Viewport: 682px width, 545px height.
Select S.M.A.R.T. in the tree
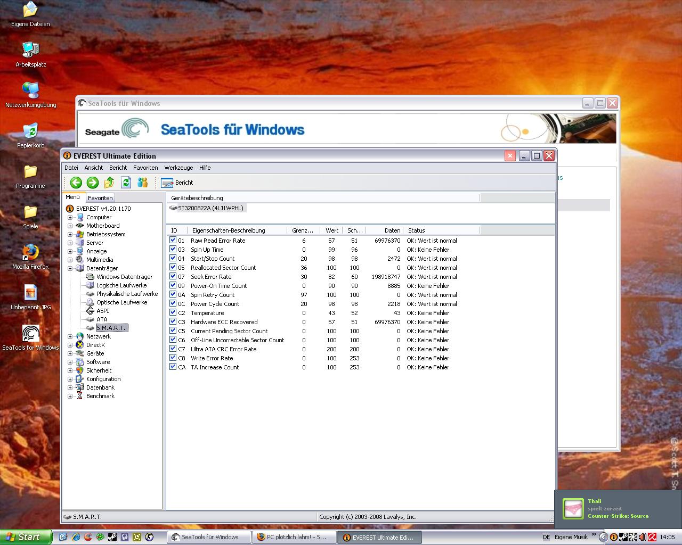click(x=111, y=328)
